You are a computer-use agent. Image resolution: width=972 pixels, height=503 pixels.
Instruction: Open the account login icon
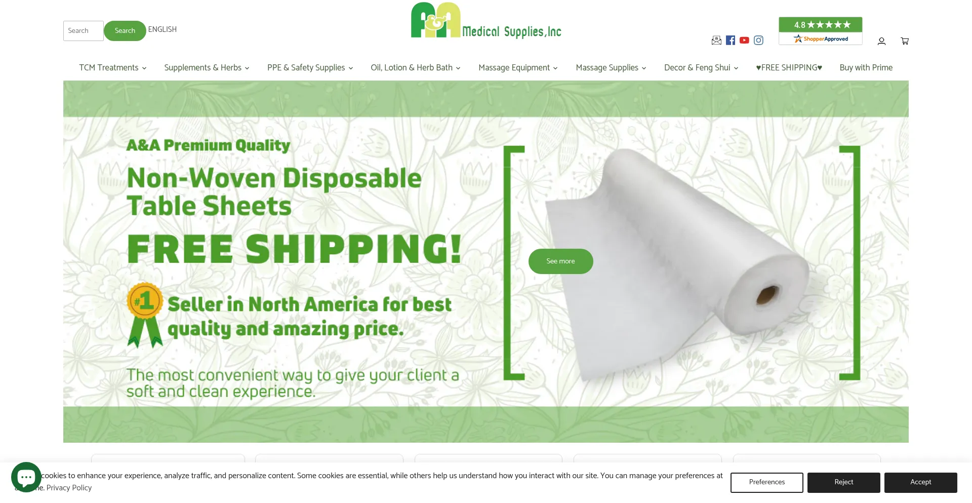click(x=881, y=42)
